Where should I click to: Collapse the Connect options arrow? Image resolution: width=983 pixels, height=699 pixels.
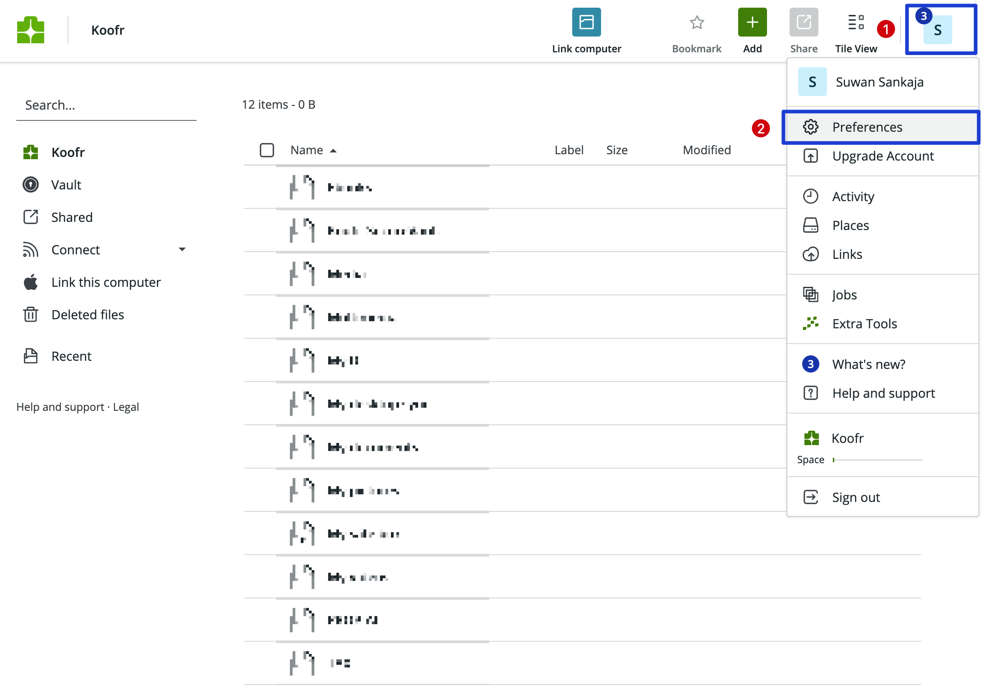point(182,249)
